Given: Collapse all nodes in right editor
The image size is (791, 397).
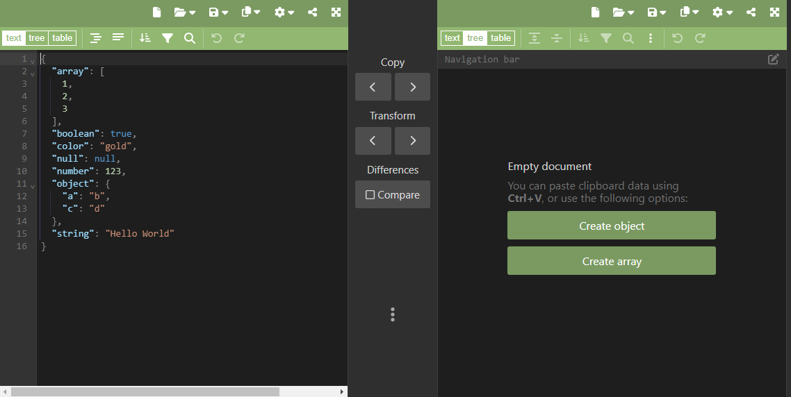Looking at the screenshot, I should pyautogui.click(x=557, y=37).
